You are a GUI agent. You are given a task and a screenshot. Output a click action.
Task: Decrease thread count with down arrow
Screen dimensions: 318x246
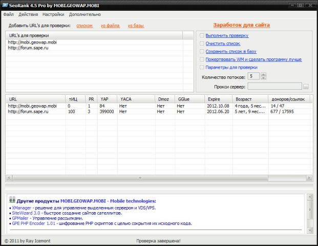(263, 78)
